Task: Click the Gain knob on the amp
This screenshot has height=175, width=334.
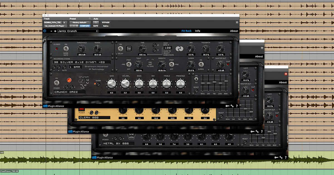Action: click(x=112, y=84)
